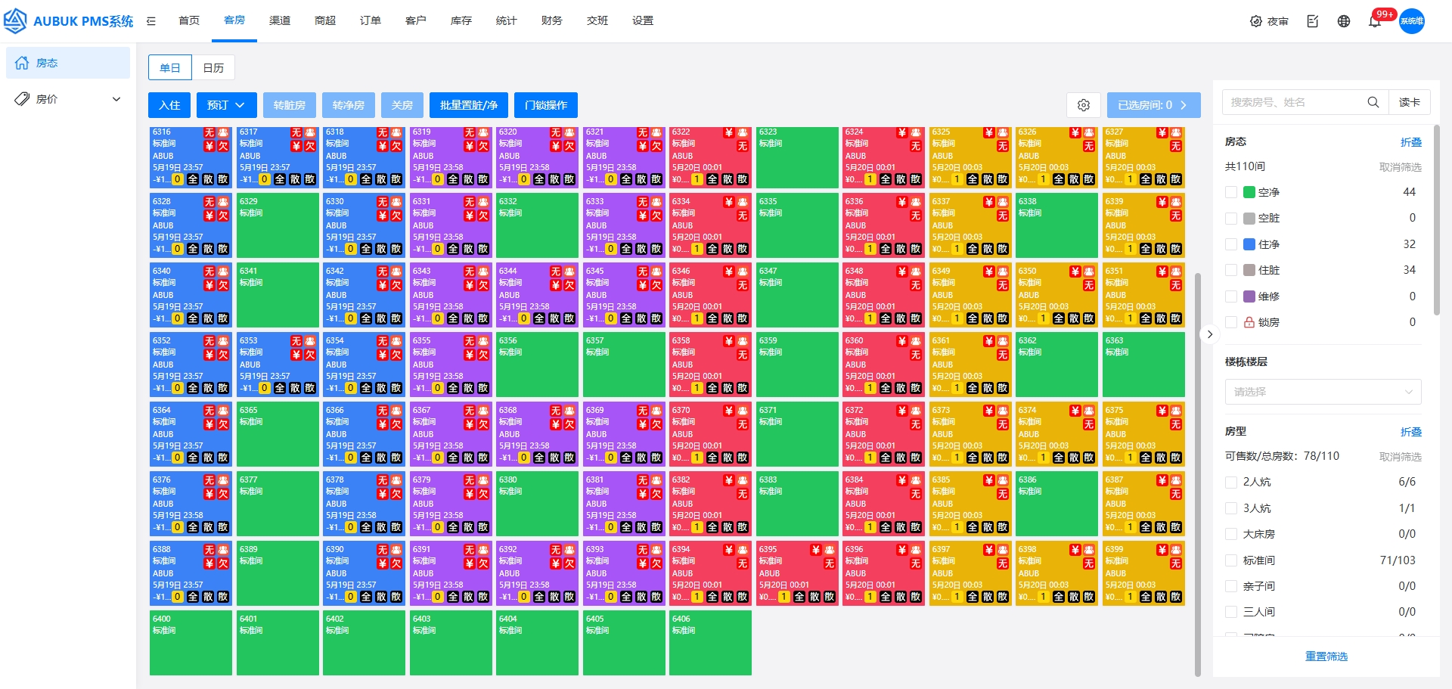Switch to the 日历 tab
This screenshot has width=1452, height=689.
(213, 68)
